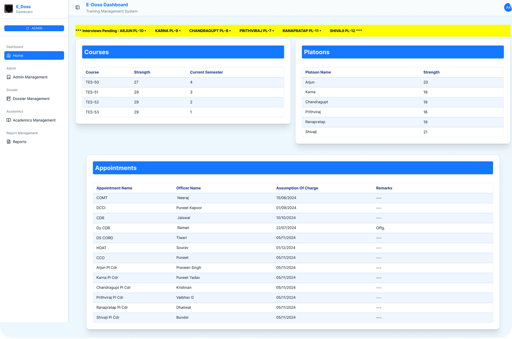Screen dimensions: 512x339
Task: Click the Reports document icon
Action: (9, 142)
